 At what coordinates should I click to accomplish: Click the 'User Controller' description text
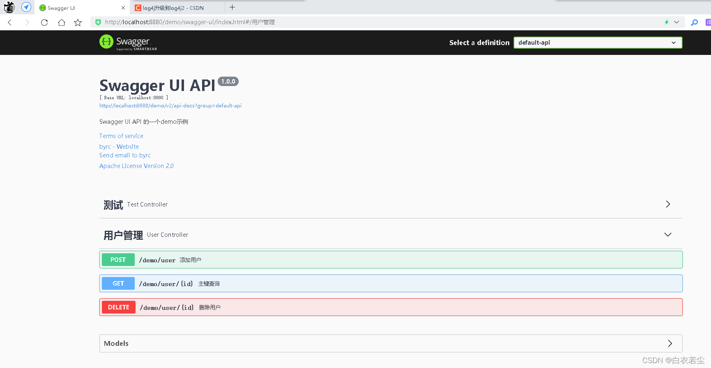click(168, 235)
